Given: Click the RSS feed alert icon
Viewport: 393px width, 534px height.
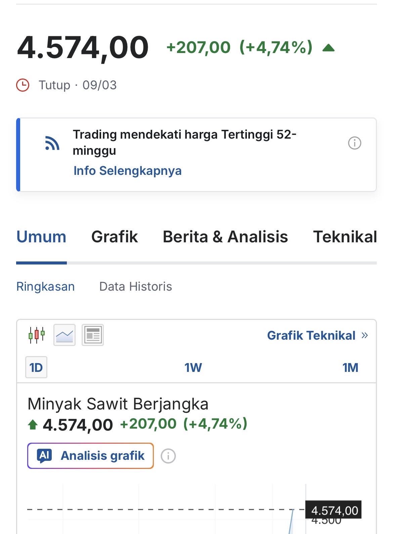Looking at the screenshot, I should [x=52, y=143].
